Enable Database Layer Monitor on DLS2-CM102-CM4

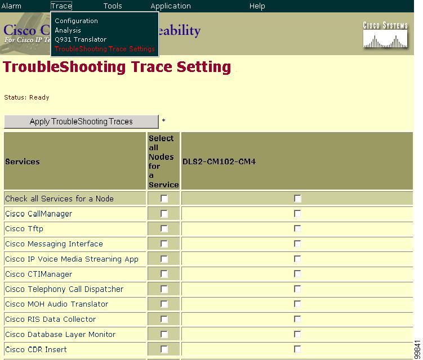[297, 334]
